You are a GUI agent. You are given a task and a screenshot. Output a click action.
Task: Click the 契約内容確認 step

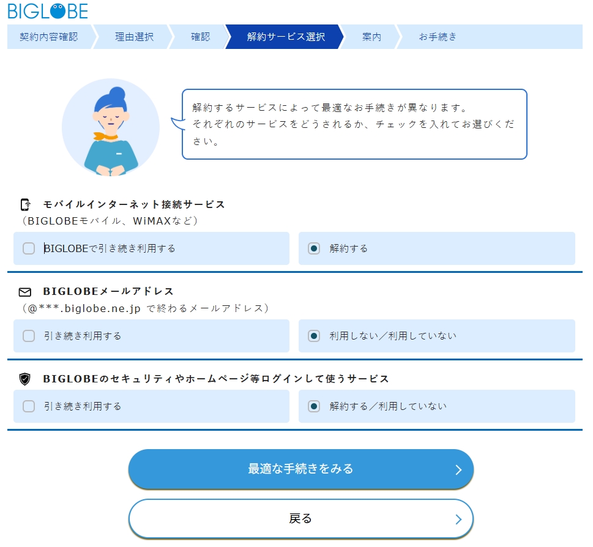pos(49,37)
